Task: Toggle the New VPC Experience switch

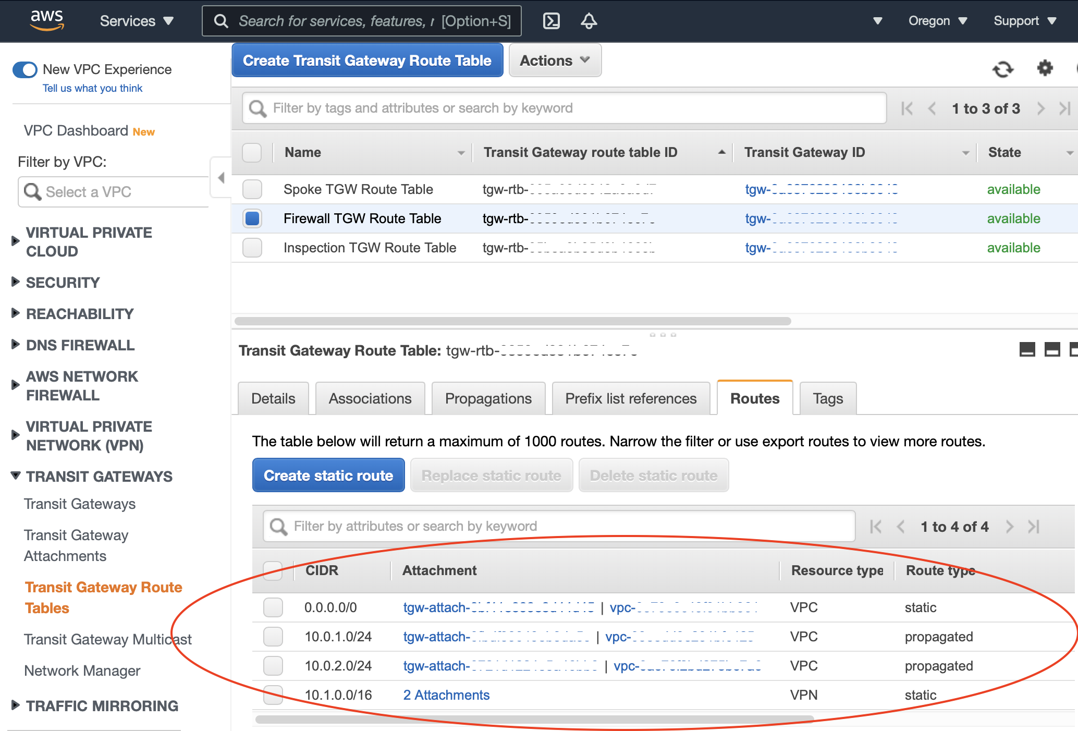Action: click(x=25, y=69)
